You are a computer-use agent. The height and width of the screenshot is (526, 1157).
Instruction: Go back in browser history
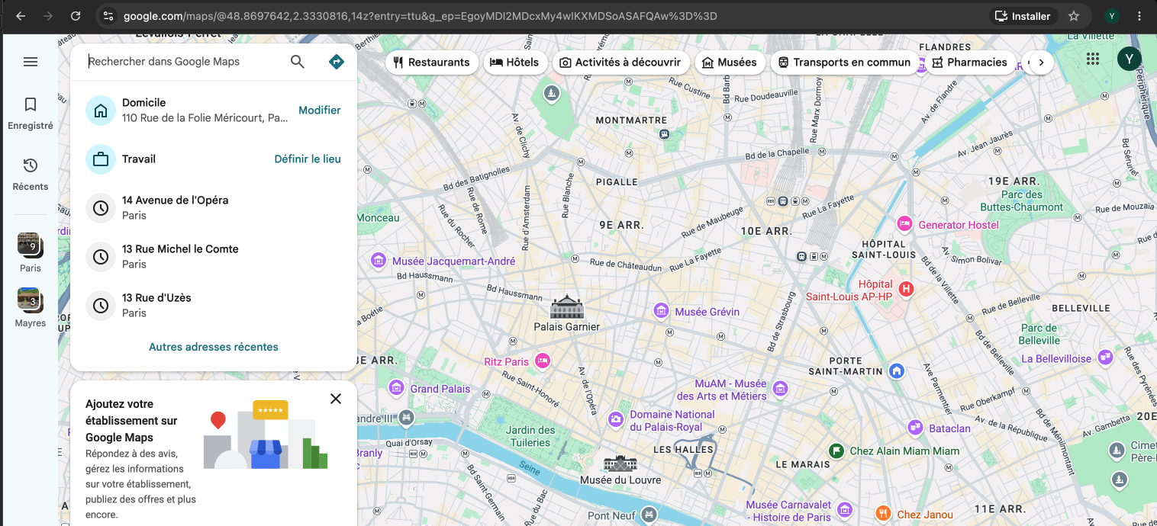[x=21, y=16]
